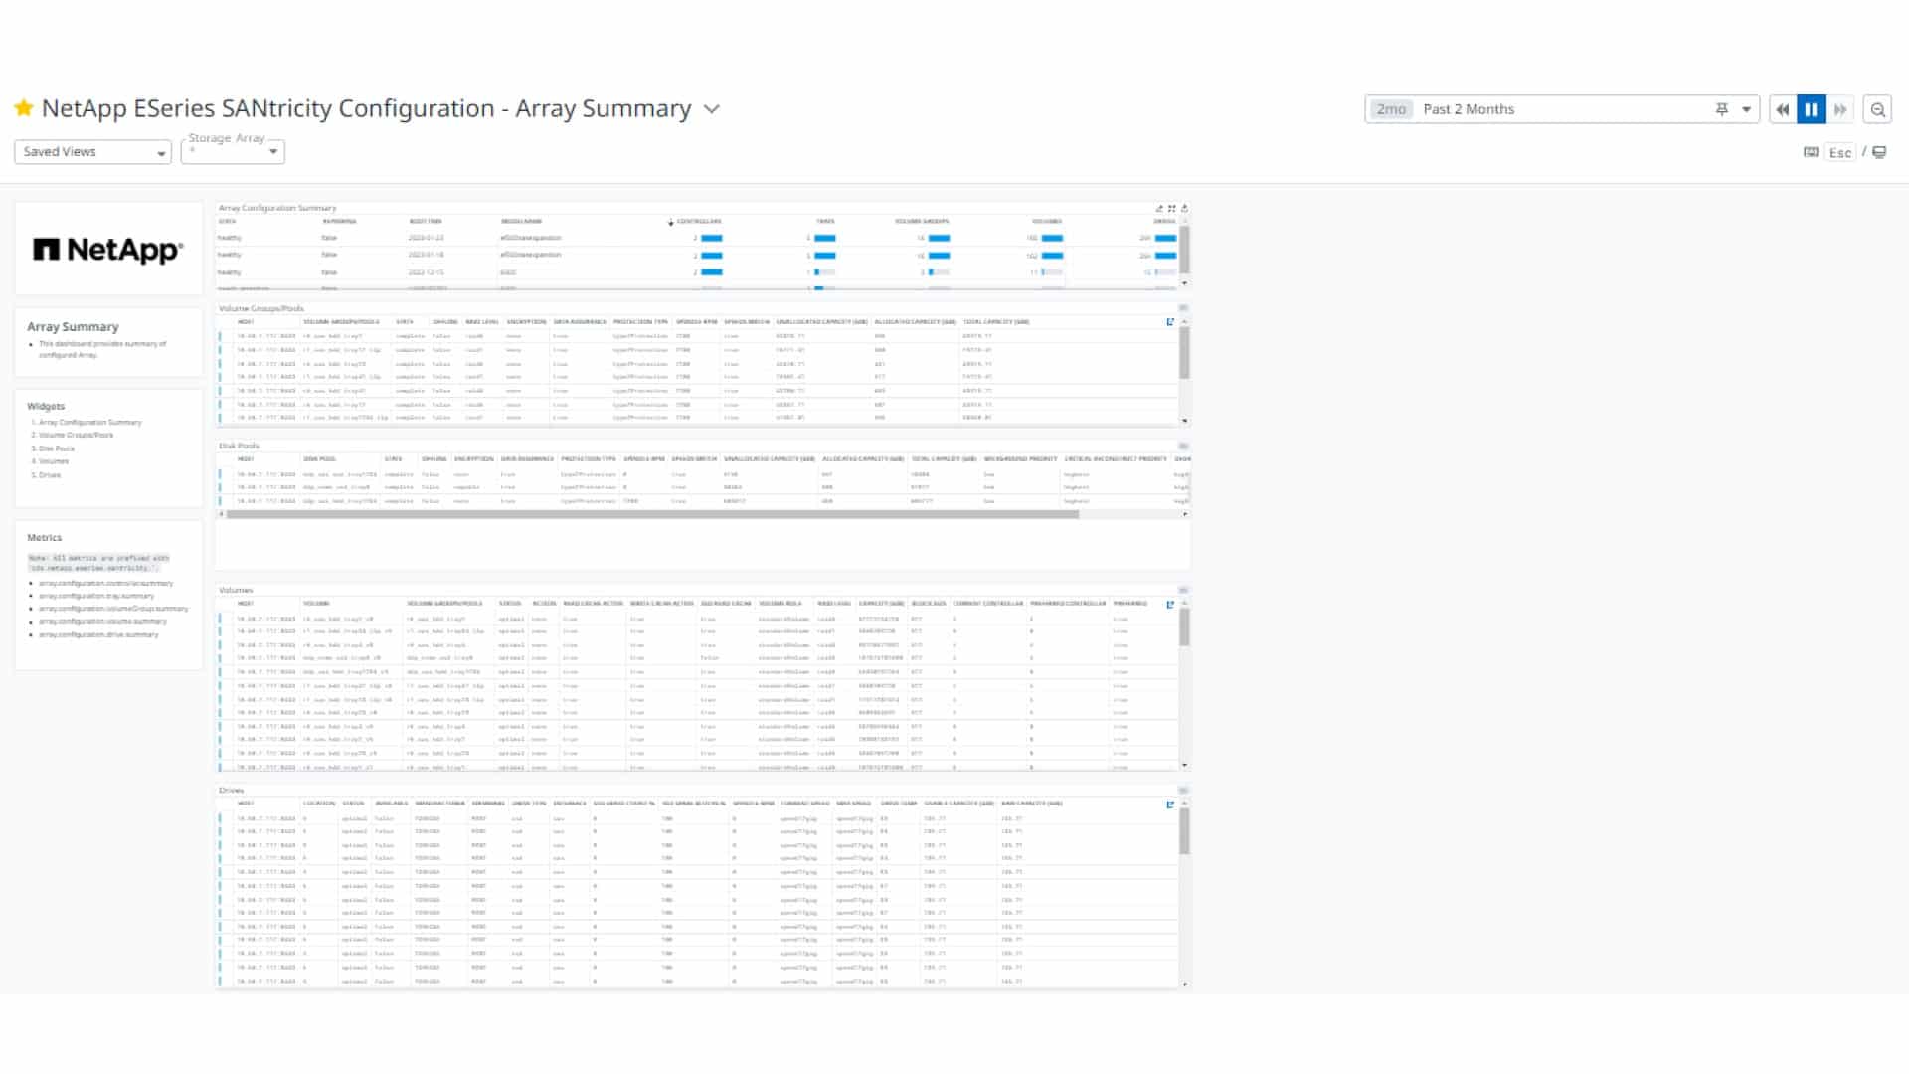The image size is (1909, 1074).
Task: Click Drives in Widgets list
Action: (x=50, y=475)
